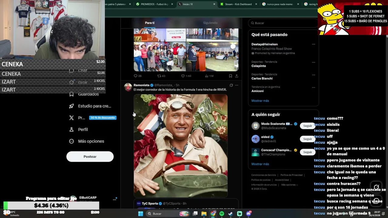This screenshot has width=388, height=218.
Task: Open floating Grok button bottom right
Action: pos(376,187)
